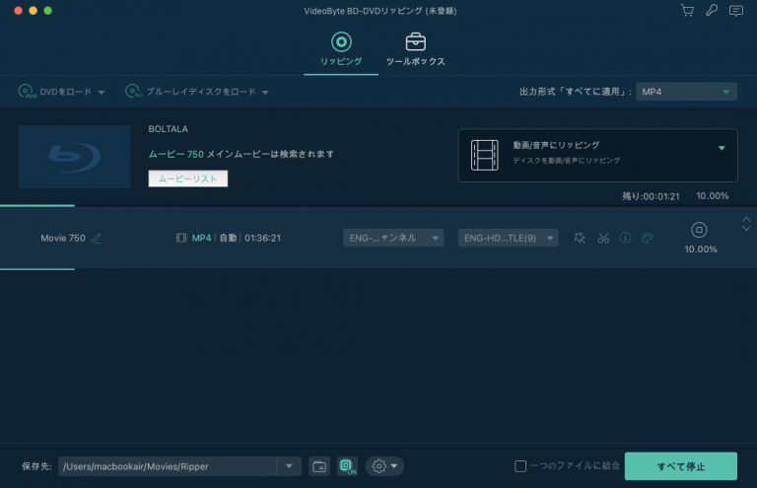Click the scissors cut icon
Image resolution: width=757 pixels, height=488 pixels.
click(603, 238)
